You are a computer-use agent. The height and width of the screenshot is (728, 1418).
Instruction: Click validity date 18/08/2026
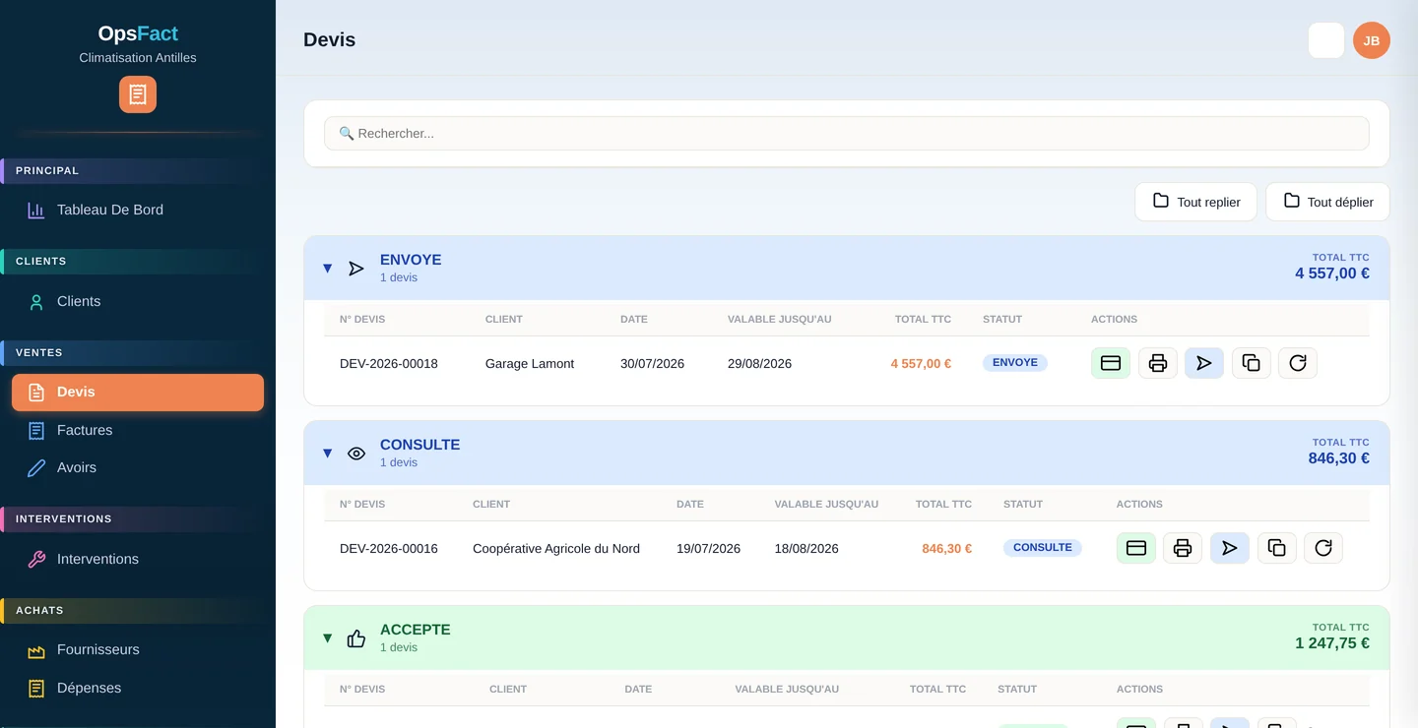(806, 549)
